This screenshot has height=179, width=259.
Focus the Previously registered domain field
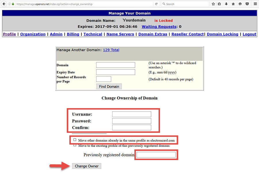(156, 155)
